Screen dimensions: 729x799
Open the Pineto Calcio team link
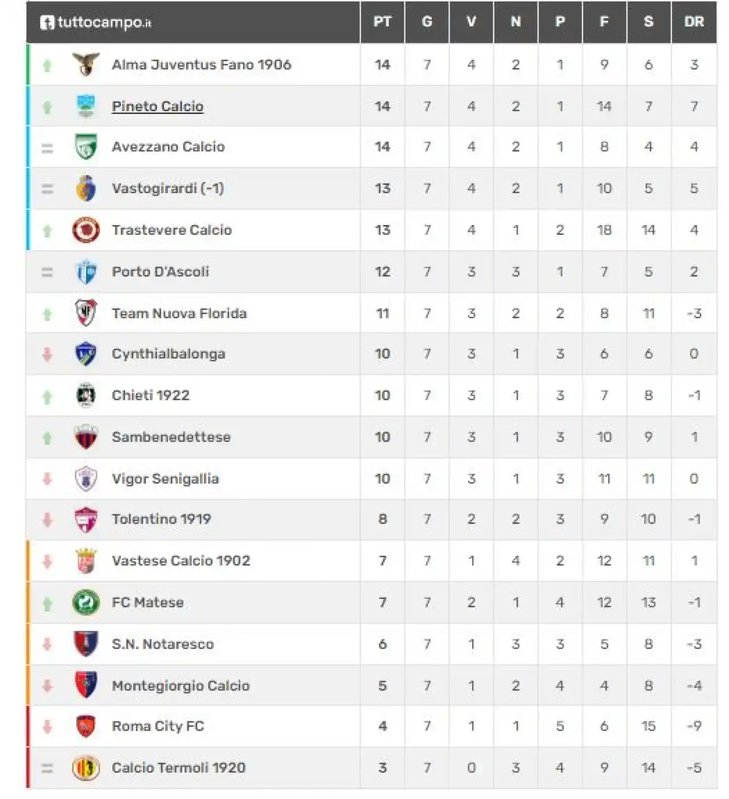click(x=158, y=106)
